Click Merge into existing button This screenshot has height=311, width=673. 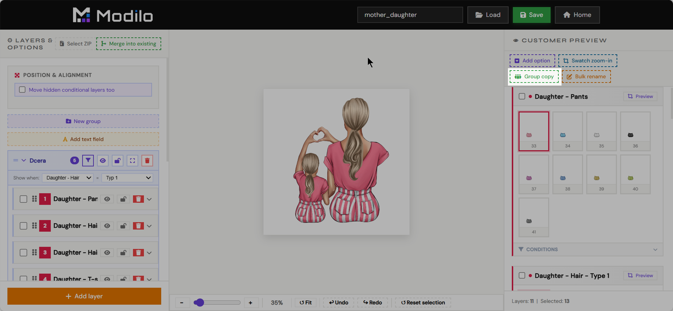[x=129, y=44]
